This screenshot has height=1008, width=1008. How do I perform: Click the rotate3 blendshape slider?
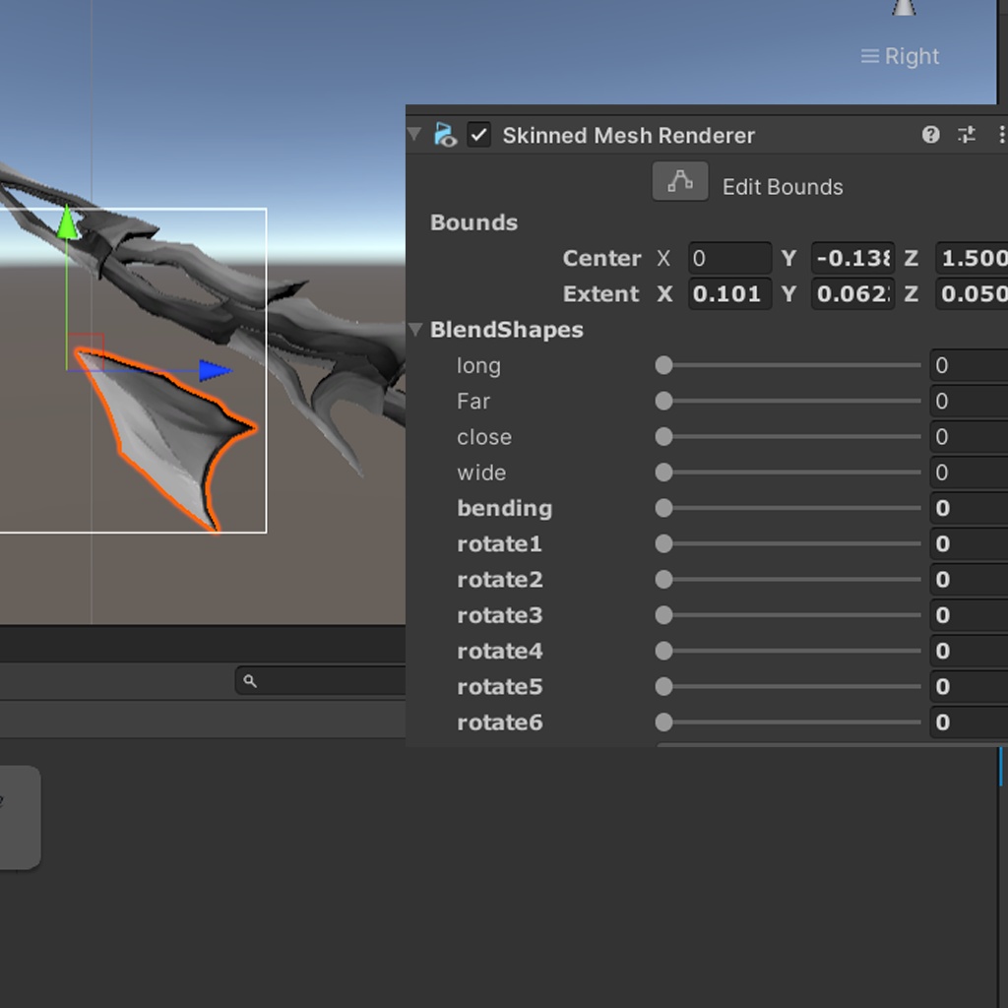[788, 615]
